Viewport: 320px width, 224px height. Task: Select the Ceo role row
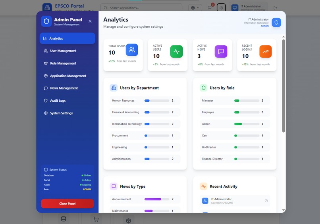click(x=235, y=135)
